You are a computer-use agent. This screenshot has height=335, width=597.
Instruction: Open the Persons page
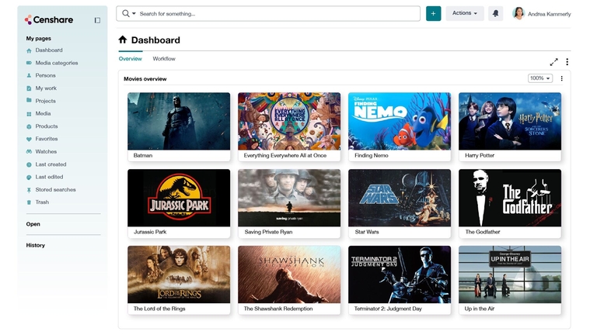[45, 75]
